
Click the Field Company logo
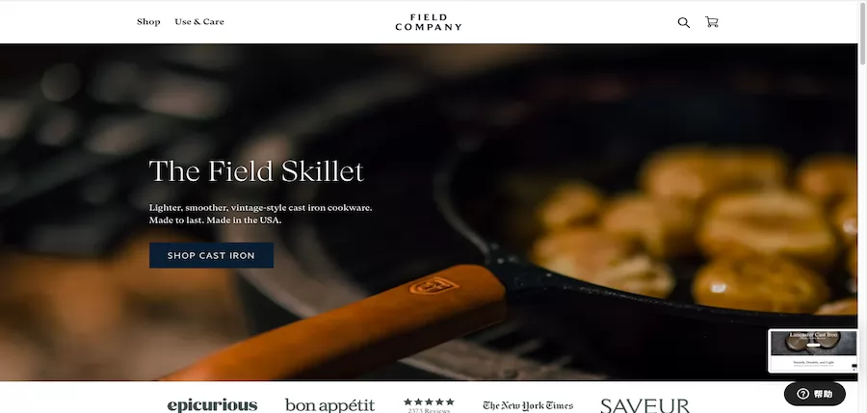click(429, 22)
